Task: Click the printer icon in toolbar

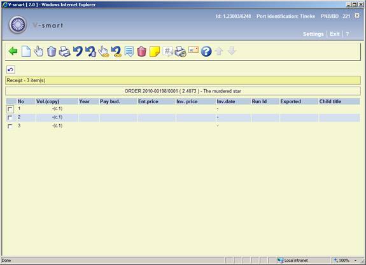Action: coord(64,51)
